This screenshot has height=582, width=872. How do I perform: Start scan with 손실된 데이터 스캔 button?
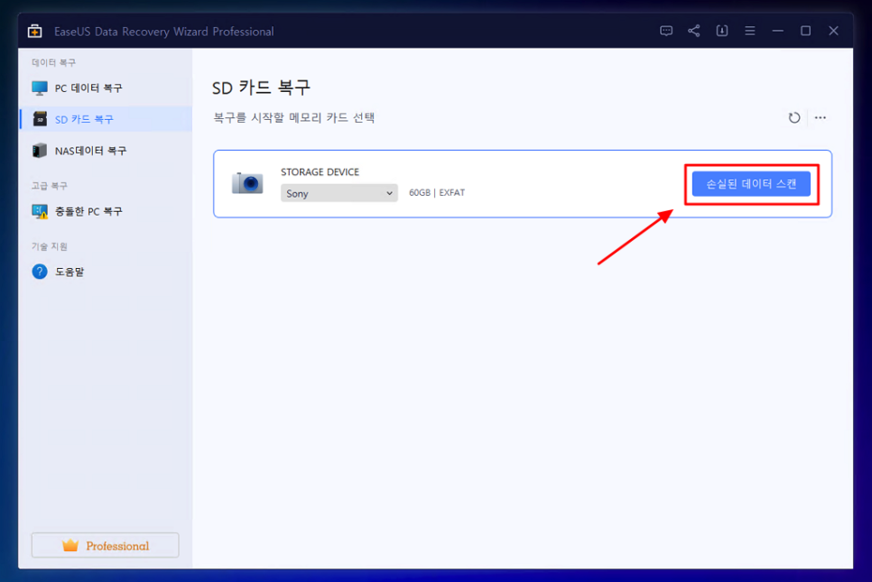[x=751, y=183]
